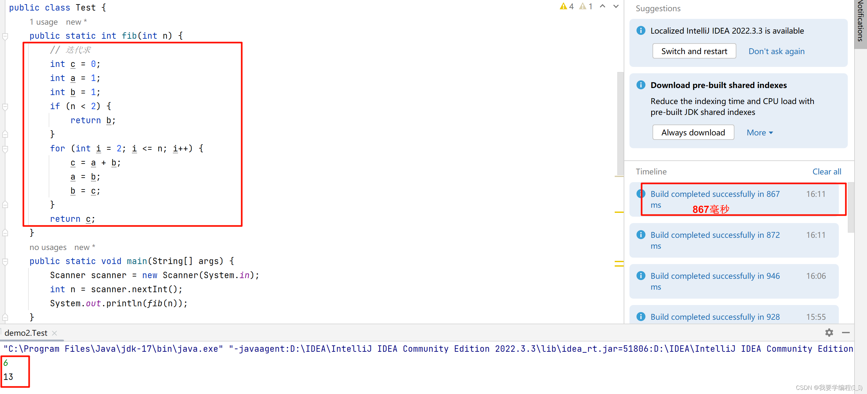Screen dimensions: 867x394
Task: Hide the run tool window
Action: coord(846,333)
